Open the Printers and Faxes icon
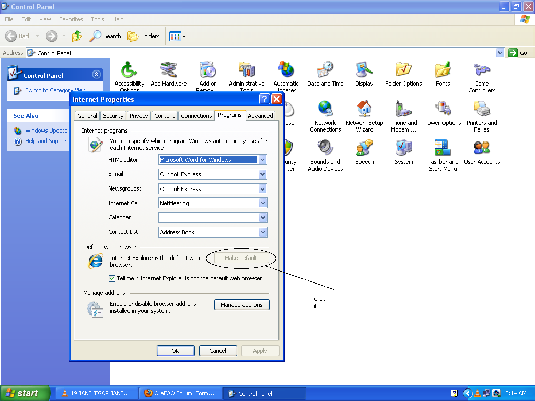The width and height of the screenshot is (535, 401). tap(482, 116)
